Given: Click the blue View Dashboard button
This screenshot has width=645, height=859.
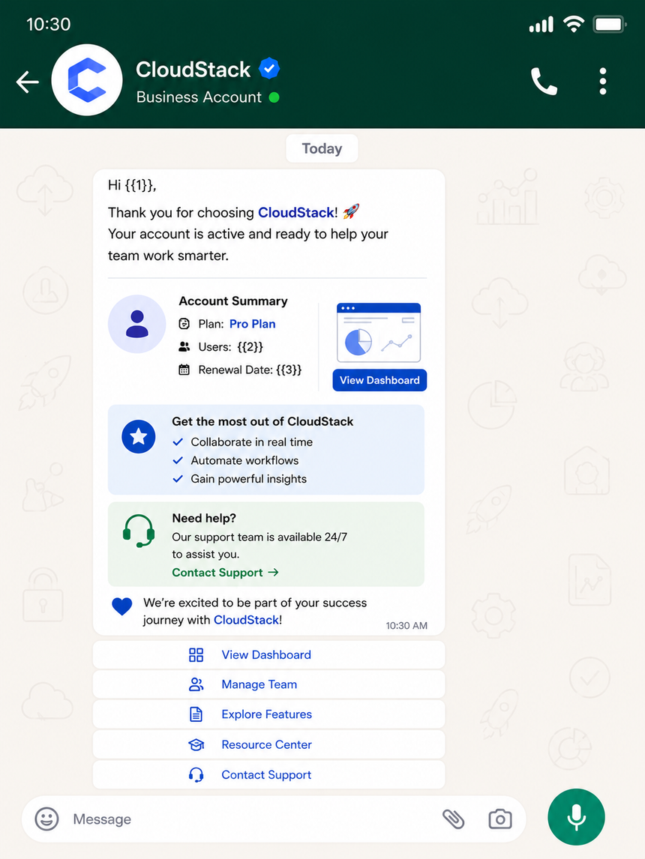Looking at the screenshot, I should click(x=379, y=380).
